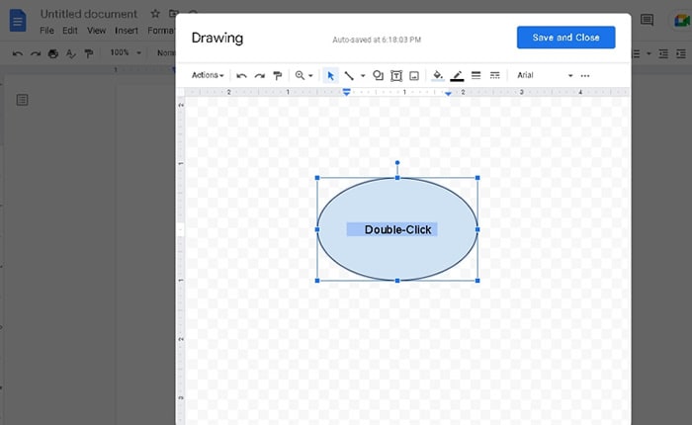Viewport: 692px width, 425px height.
Task: Activate the paint format tool in Drawing
Action: coord(278,76)
